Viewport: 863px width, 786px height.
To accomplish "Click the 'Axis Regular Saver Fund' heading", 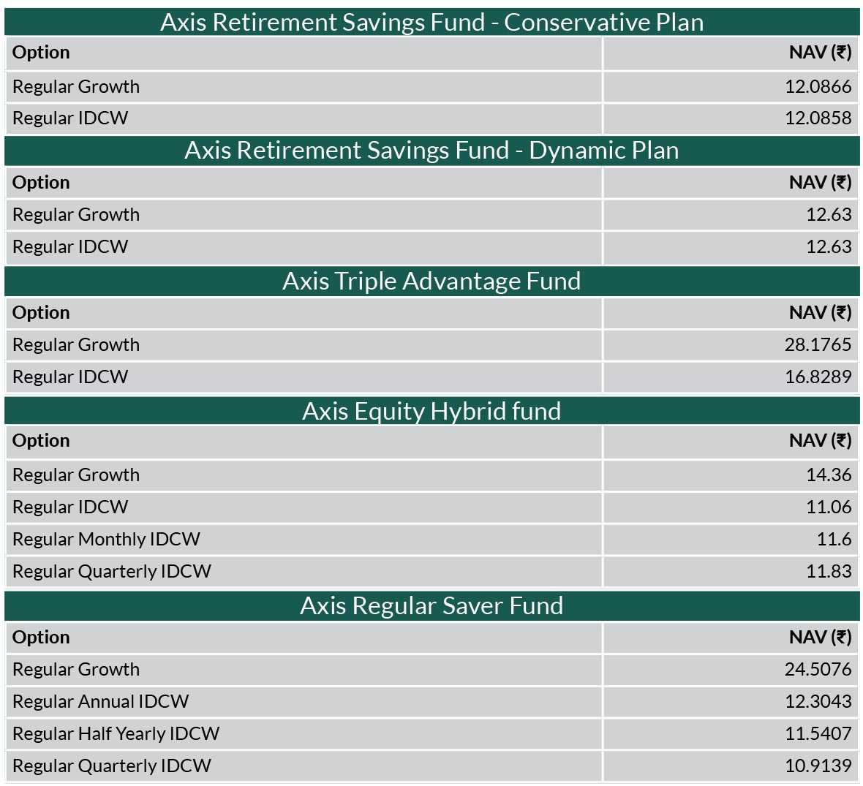I will coord(432,605).
